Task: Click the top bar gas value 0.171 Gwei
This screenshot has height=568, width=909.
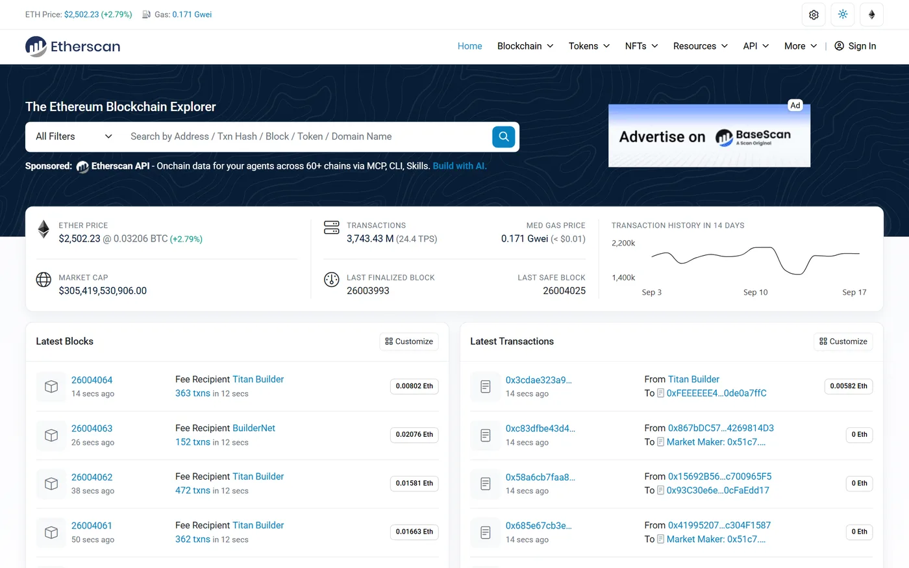Action: [x=192, y=14]
